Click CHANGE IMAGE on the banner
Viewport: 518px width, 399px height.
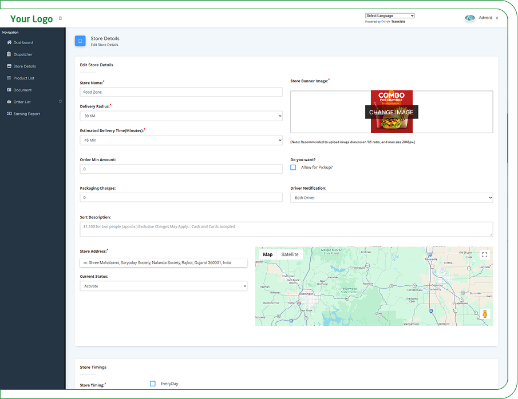[x=392, y=112]
